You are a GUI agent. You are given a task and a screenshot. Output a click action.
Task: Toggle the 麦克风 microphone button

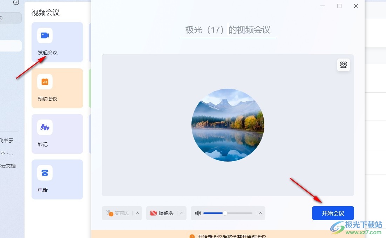[118, 213]
